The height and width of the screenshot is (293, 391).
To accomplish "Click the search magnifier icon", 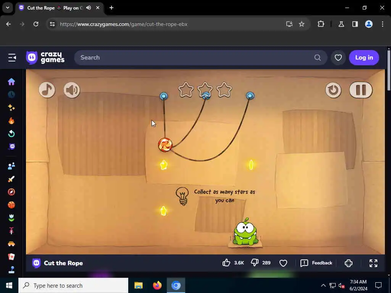I will [317, 58].
